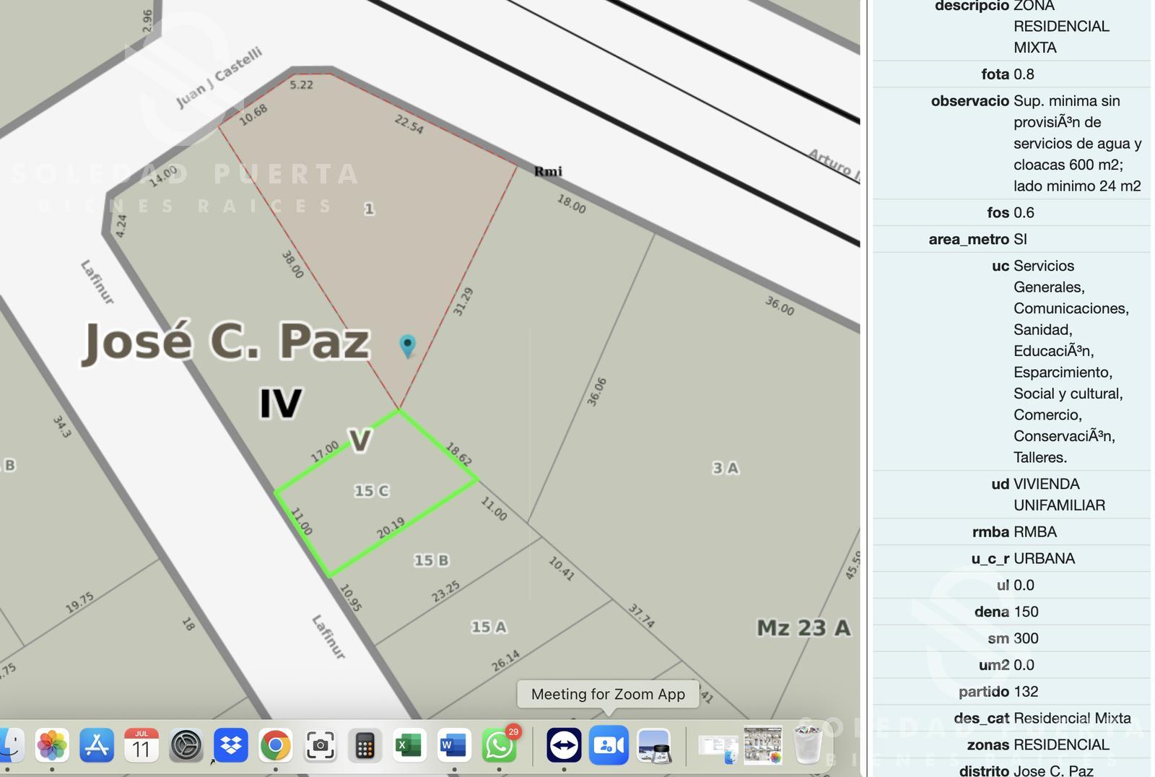1155x777 pixels.
Task: Click the observacio text about Sup. minima
Action: tap(1077, 144)
